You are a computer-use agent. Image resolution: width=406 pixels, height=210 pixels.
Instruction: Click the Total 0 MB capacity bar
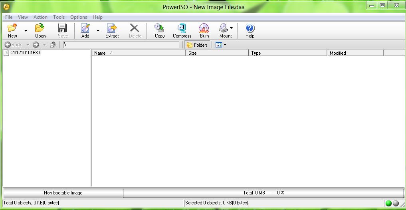click(263, 193)
